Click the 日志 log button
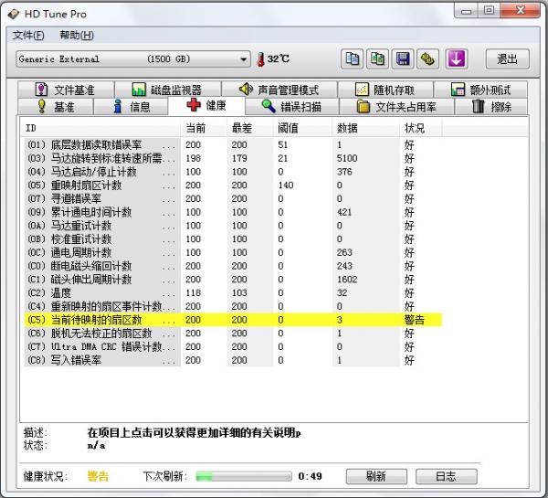The image size is (548, 498). tap(447, 476)
